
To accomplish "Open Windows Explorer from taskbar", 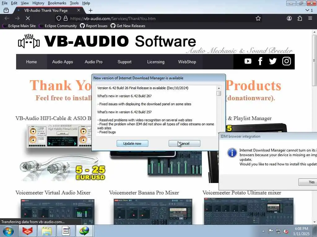I will click(x=47, y=231).
